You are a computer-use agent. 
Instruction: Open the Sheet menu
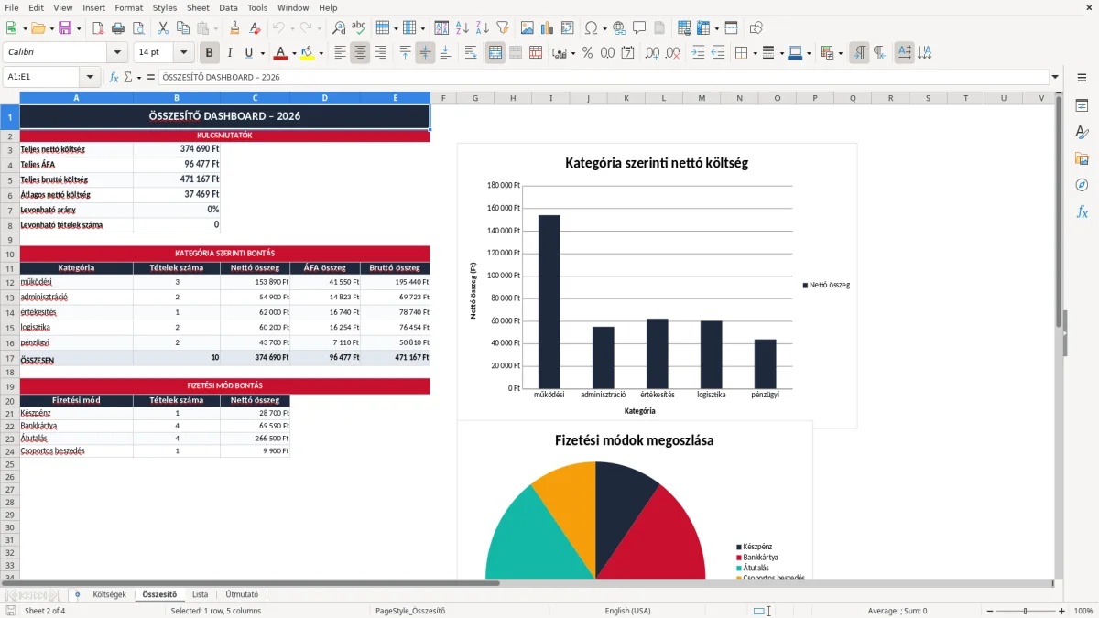tap(198, 7)
